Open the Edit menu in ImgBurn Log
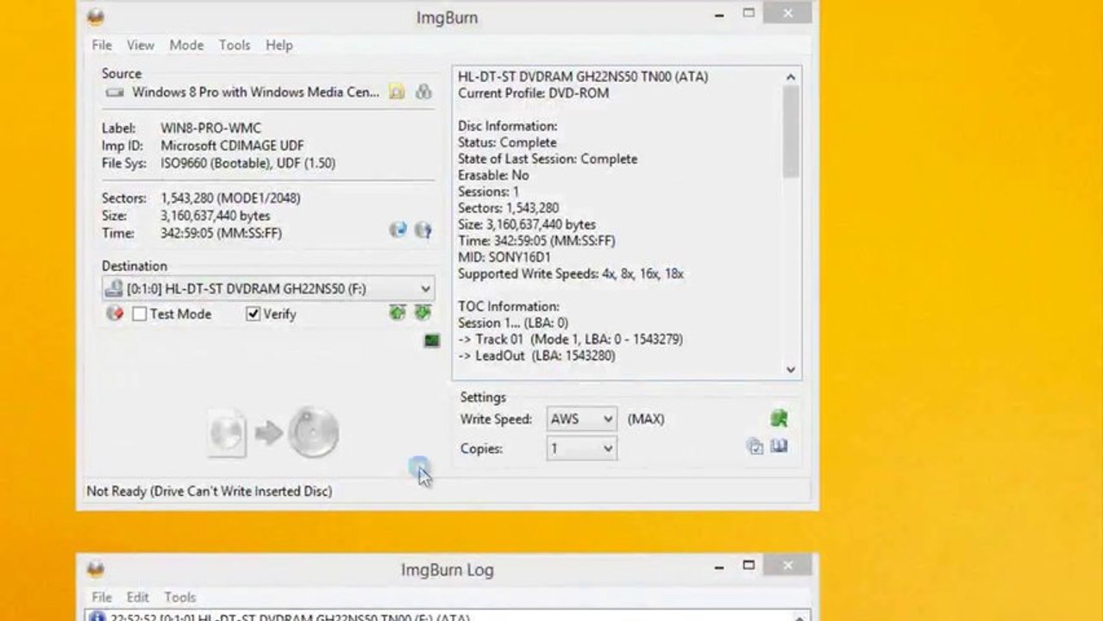This screenshot has height=621, width=1103. (x=138, y=597)
